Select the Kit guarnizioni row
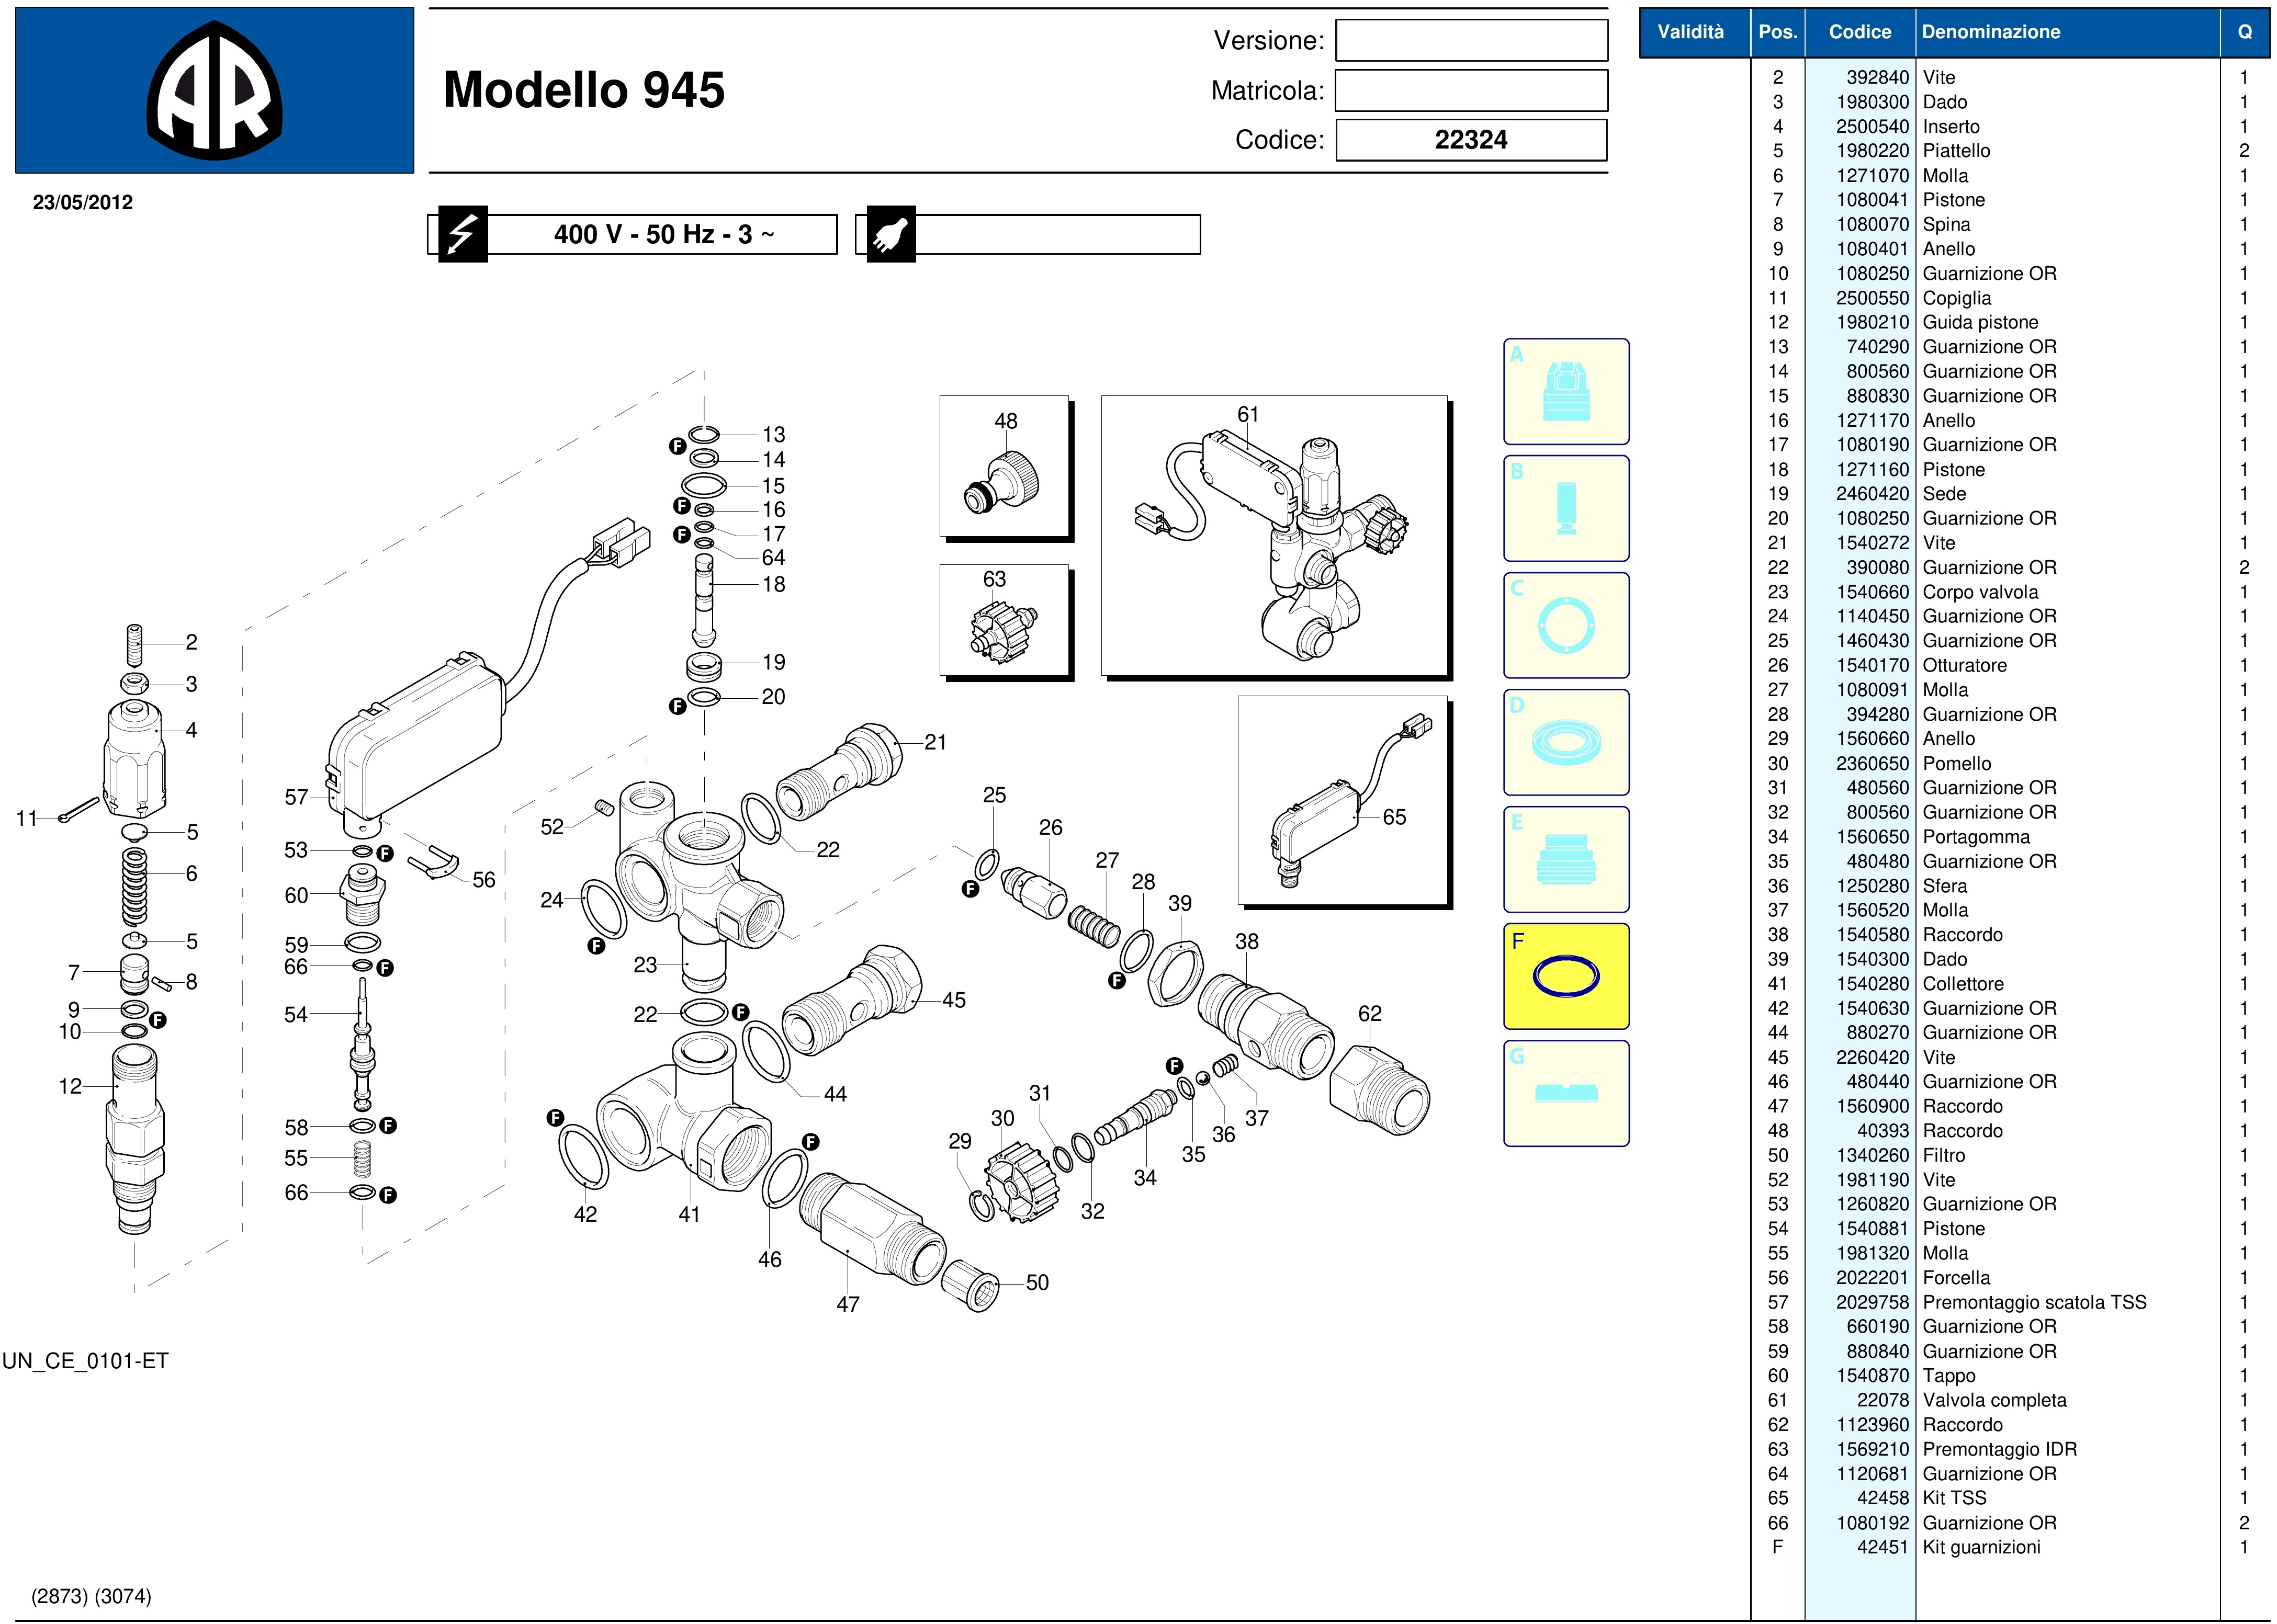Viewport: 2277px width, 1624px height. coord(1981,1547)
